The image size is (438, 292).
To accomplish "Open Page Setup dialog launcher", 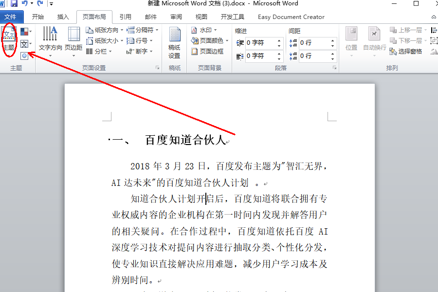I will coord(157,68).
